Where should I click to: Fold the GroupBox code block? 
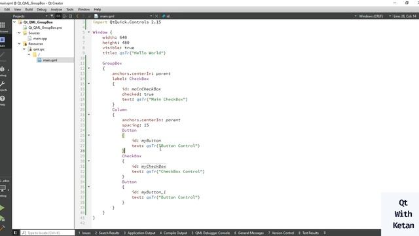[89, 68]
